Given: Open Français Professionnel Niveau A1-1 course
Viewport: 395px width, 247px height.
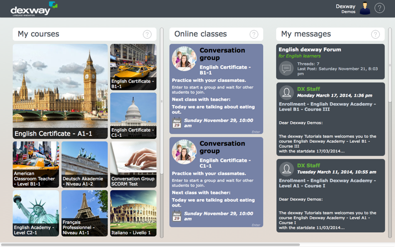Looking at the screenshot, I should pyautogui.click(x=84, y=213).
